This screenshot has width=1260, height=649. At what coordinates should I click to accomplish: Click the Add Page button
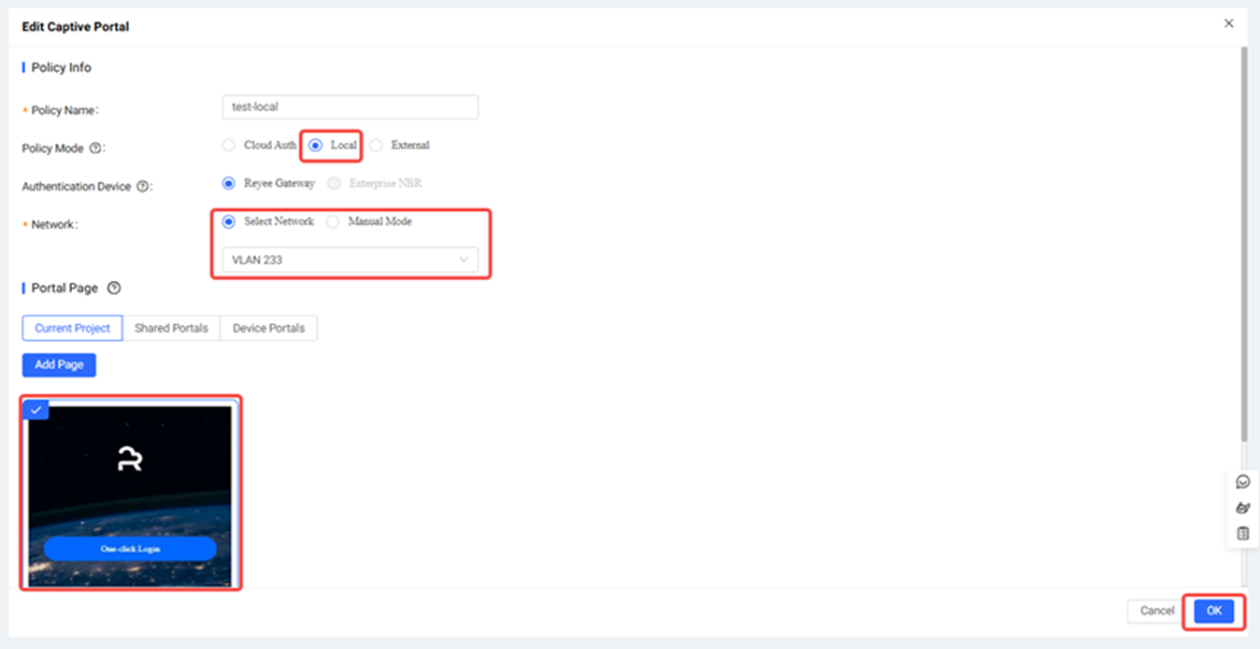pos(59,365)
